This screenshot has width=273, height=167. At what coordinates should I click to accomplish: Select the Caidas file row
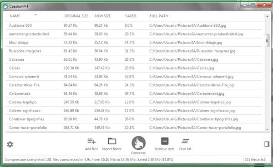(x=134, y=68)
